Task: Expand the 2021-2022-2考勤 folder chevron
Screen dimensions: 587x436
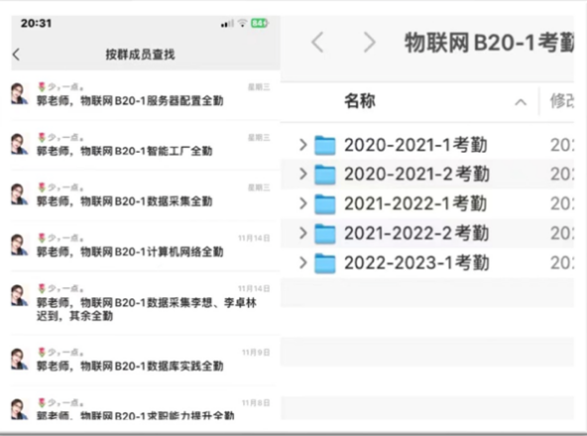Action: [302, 233]
